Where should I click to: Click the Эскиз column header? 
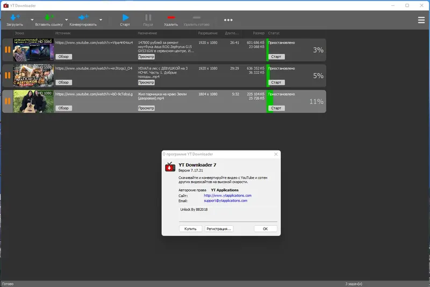coord(19,33)
